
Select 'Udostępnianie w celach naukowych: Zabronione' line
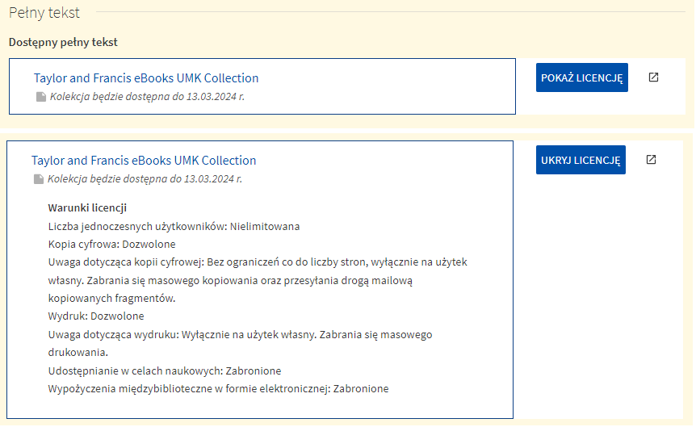[x=165, y=370]
